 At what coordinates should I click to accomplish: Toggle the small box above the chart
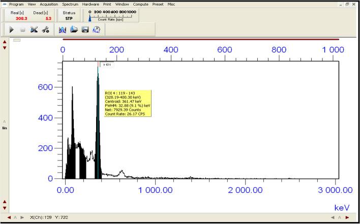click(x=17, y=40)
